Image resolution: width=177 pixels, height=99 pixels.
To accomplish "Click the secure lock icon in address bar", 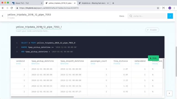I will coord(17,8).
